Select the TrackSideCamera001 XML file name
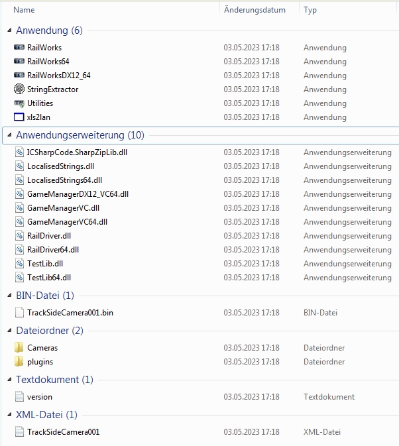This screenshot has width=399, height=446. pyautogui.click(x=64, y=432)
